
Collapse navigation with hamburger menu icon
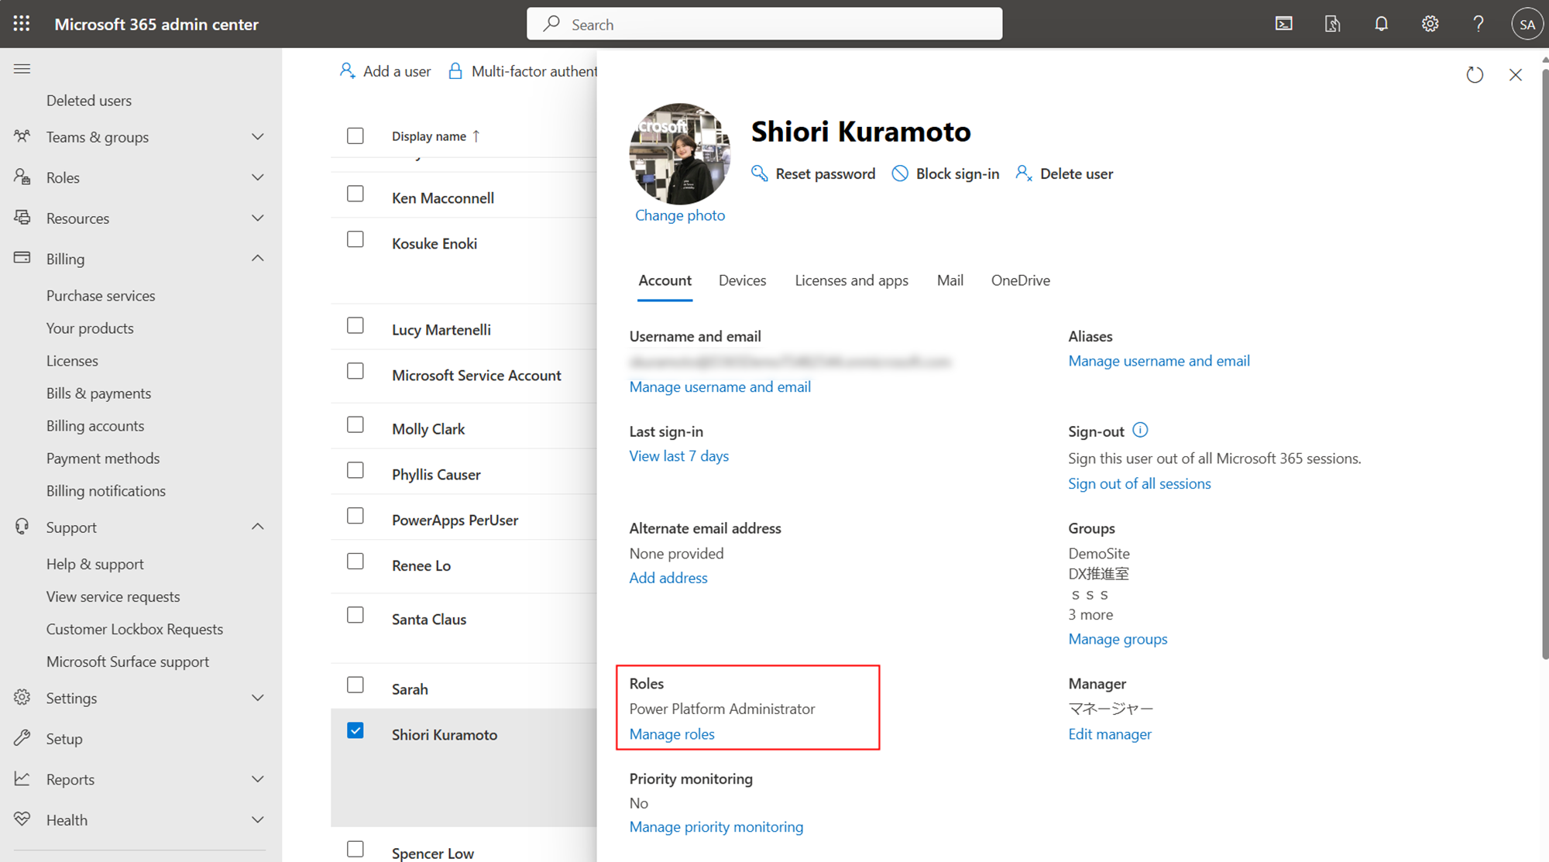tap(22, 69)
